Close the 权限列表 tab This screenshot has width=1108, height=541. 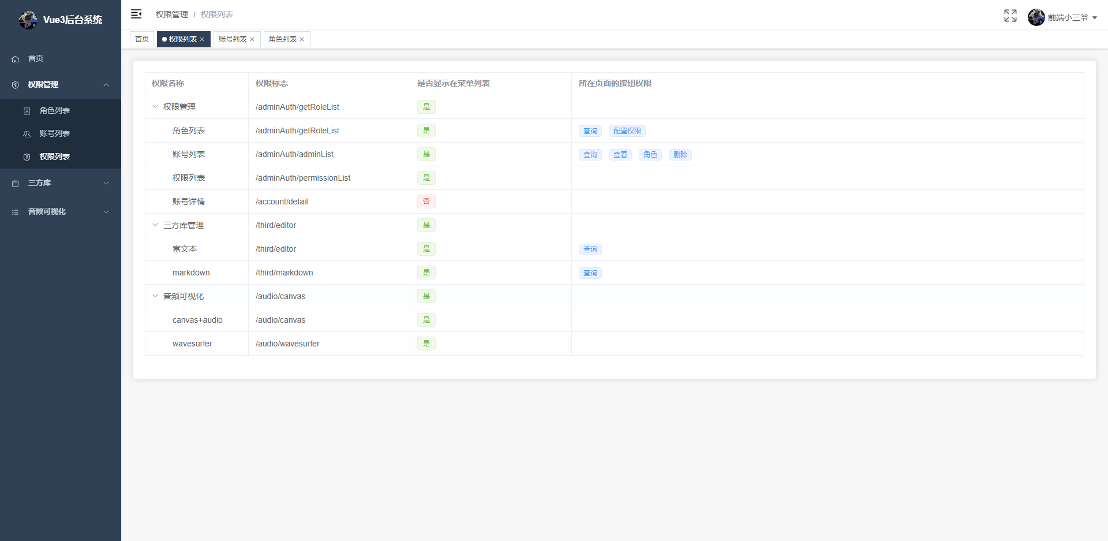202,39
